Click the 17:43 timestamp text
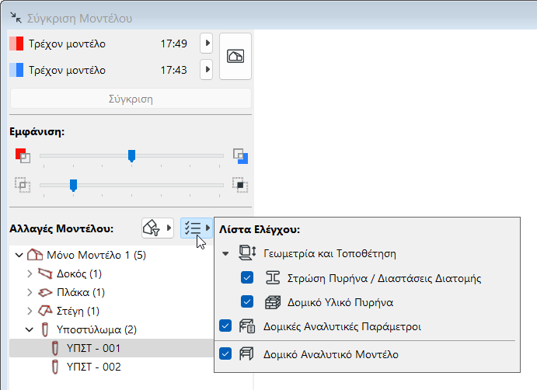 pos(174,70)
